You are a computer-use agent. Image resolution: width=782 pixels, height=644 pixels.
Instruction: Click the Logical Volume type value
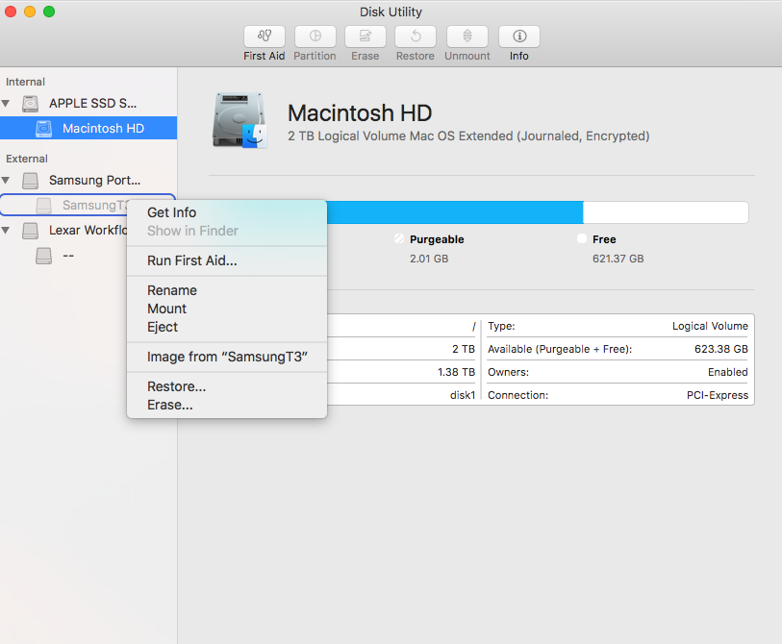pyautogui.click(x=710, y=327)
